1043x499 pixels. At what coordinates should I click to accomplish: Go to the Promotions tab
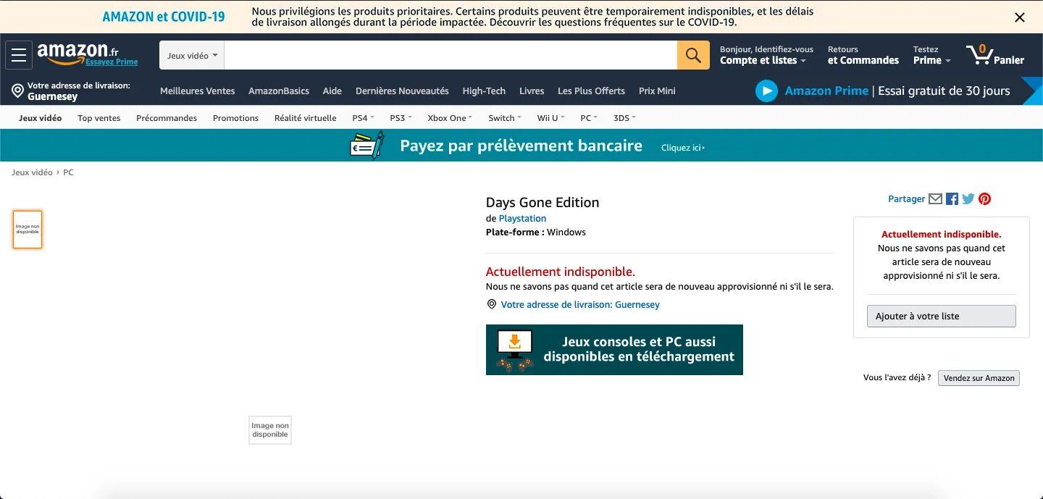tap(235, 118)
